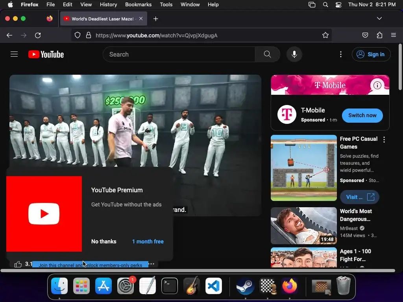Click the T-Mobile ad info icon

click(x=377, y=85)
